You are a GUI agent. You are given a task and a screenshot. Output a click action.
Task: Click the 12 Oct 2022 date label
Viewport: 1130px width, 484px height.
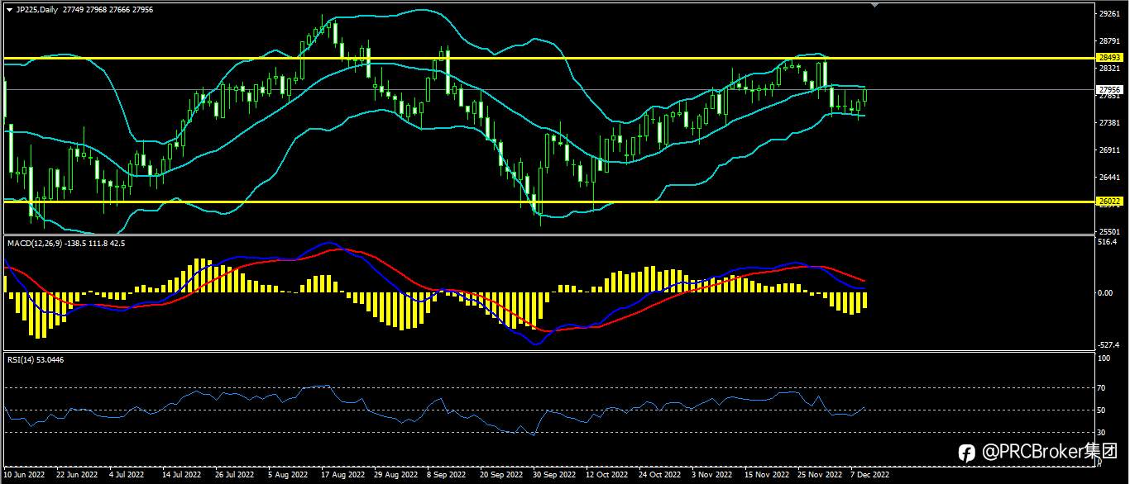[606, 475]
